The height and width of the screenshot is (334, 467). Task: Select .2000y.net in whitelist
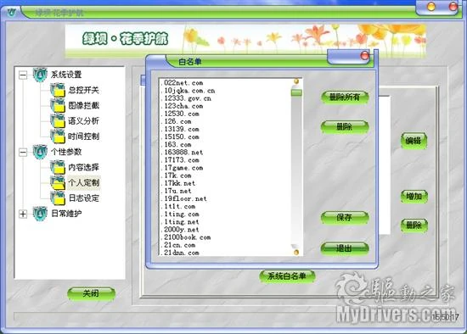click(180, 230)
